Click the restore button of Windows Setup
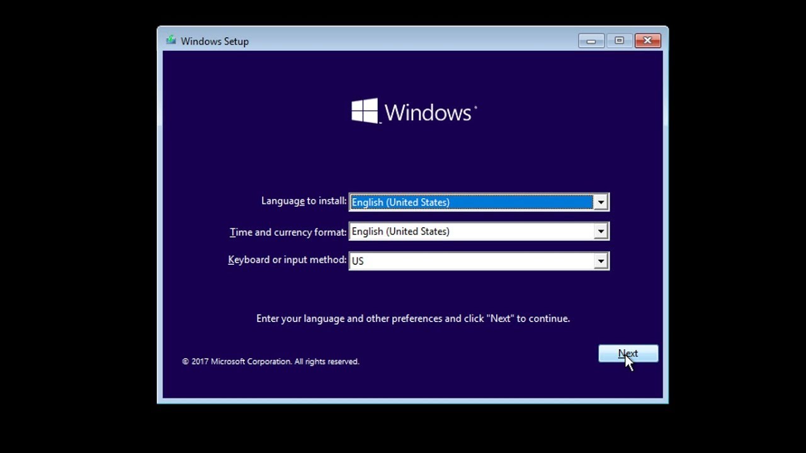This screenshot has height=453, width=806. (x=619, y=41)
